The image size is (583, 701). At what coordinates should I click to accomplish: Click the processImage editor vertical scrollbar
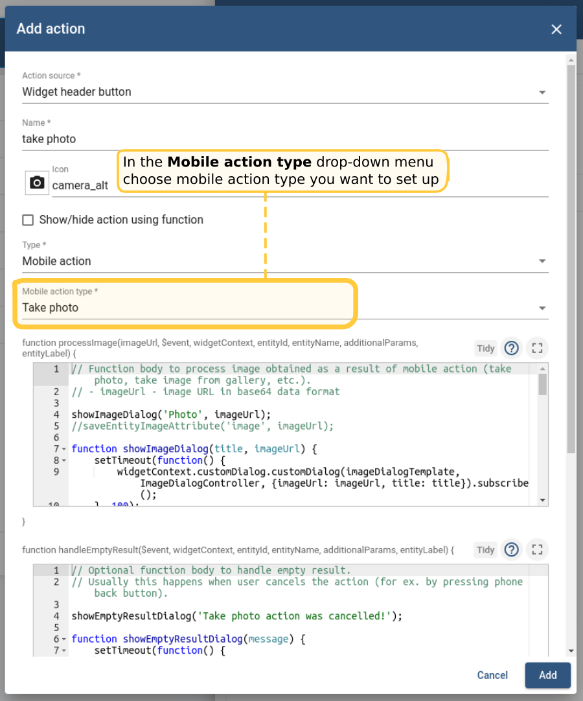point(543,385)
